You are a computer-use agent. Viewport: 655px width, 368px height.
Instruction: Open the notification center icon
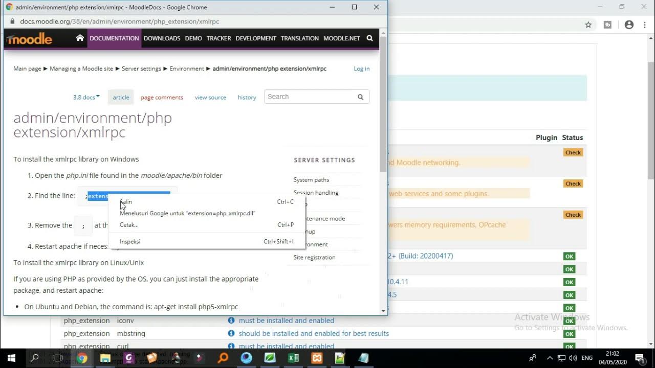click(639, 358)
